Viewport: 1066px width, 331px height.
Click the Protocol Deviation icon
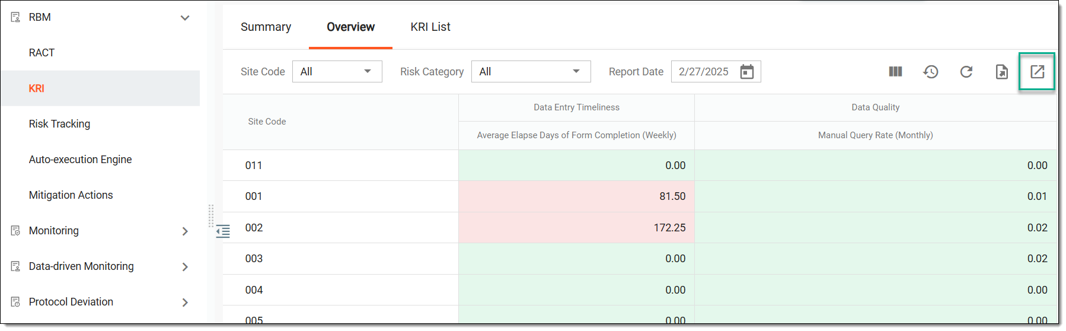[15, 302]
